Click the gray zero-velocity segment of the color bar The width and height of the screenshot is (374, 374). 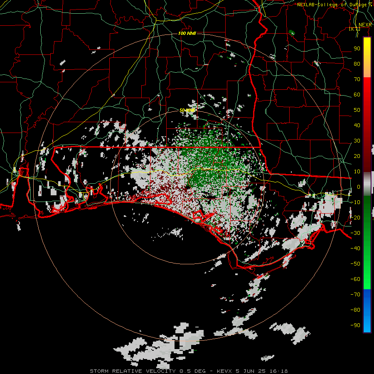click(367, 184)
